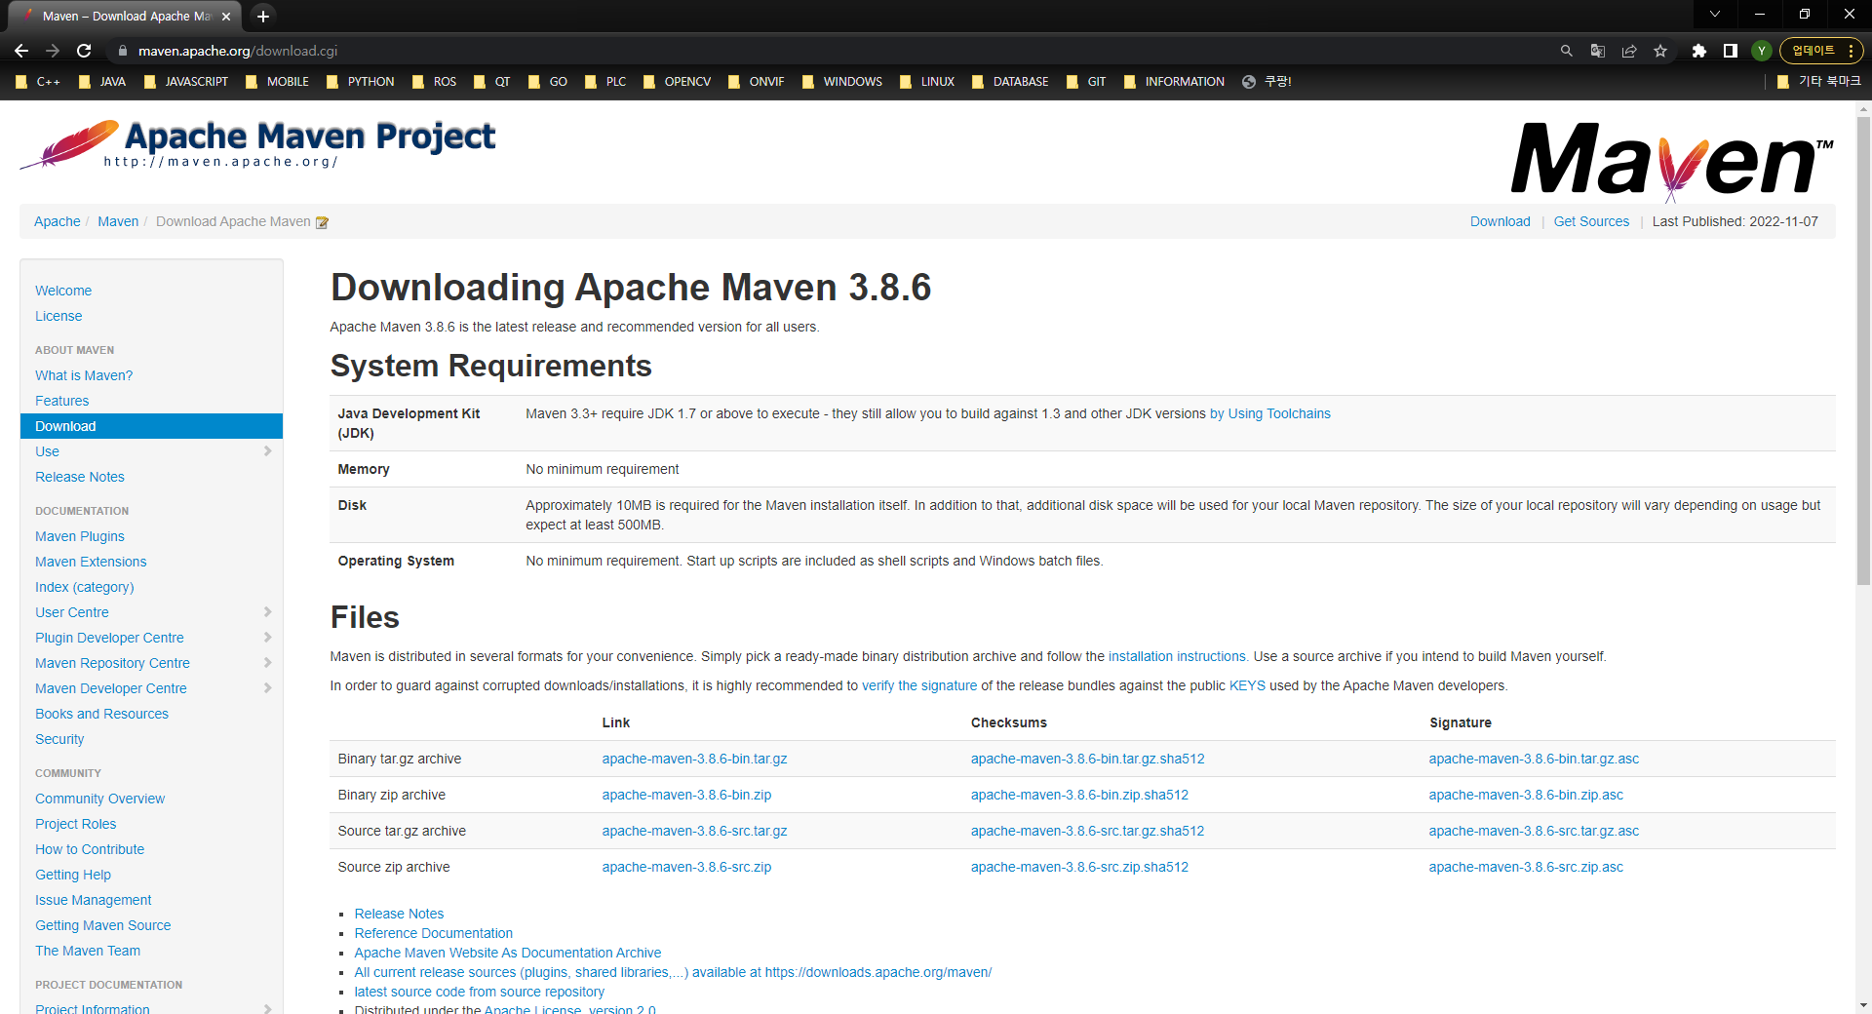Open the extensions puzzle icon

[x=1698, y=51]
